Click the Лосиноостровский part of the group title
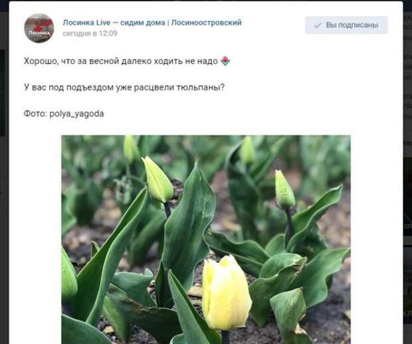The image size is (412, 344). tap(206, 23)
